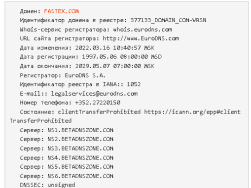Screen dimensions: 251x188
Task: Click the registrar name EuroDNS S.A.
Action: coord(85,75)
